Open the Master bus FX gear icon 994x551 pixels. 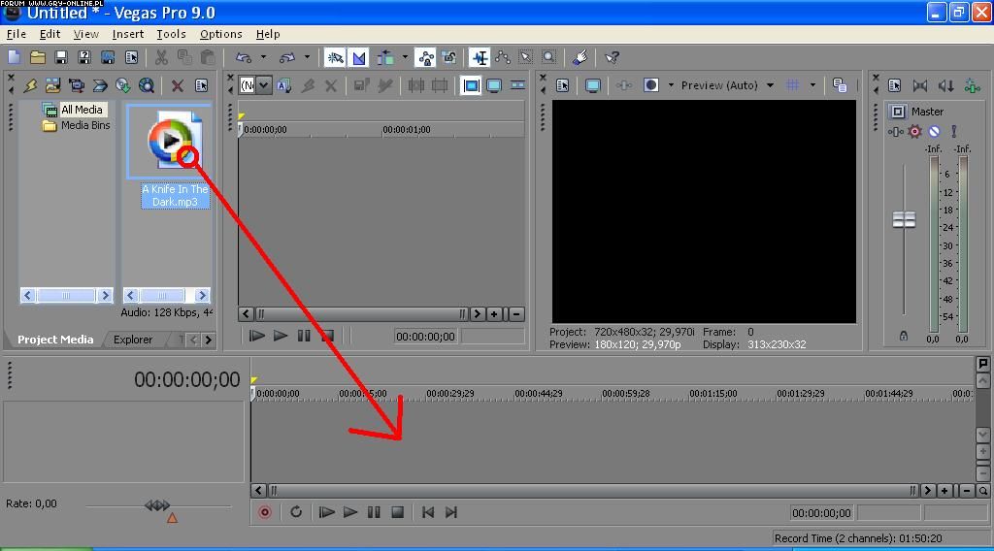tap(914, 132)
